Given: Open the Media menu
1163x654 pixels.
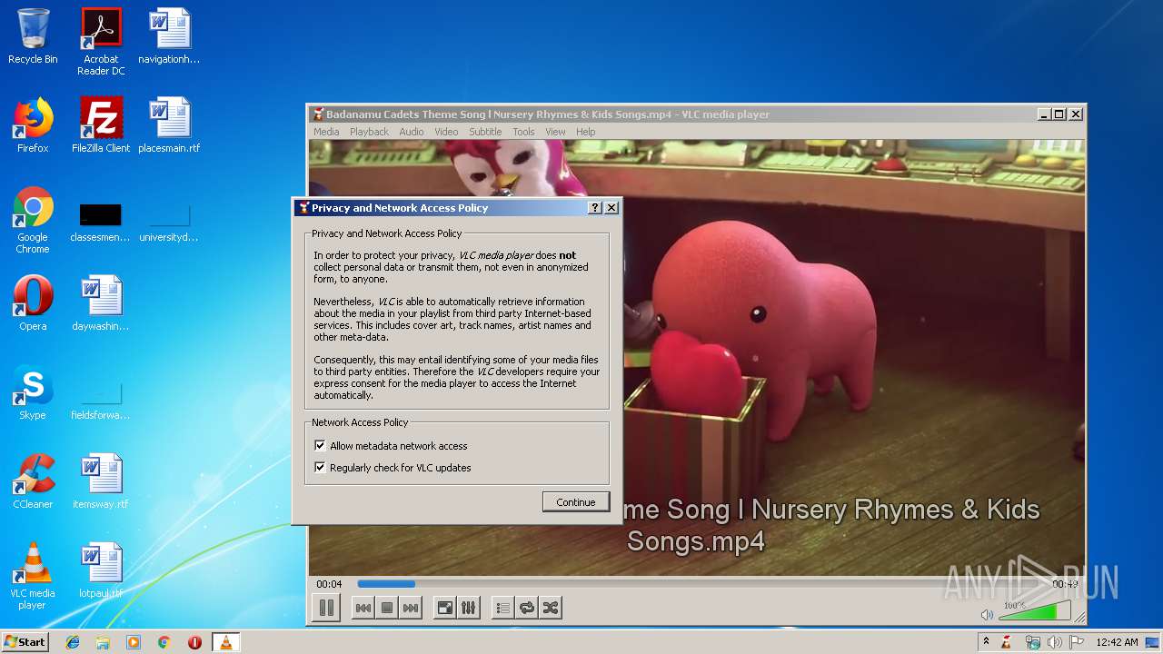Looking at the screenshot, I should [326, 132].
